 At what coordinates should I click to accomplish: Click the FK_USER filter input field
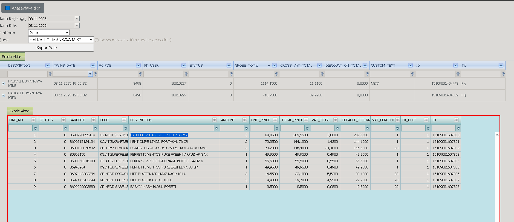coord(163,74)
